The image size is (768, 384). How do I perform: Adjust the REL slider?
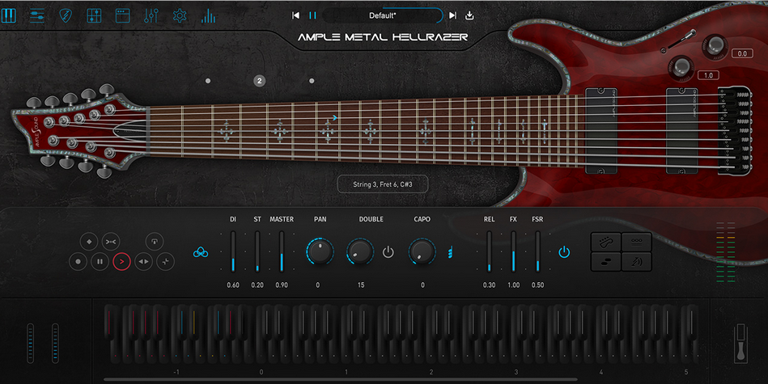pos(489,251)
